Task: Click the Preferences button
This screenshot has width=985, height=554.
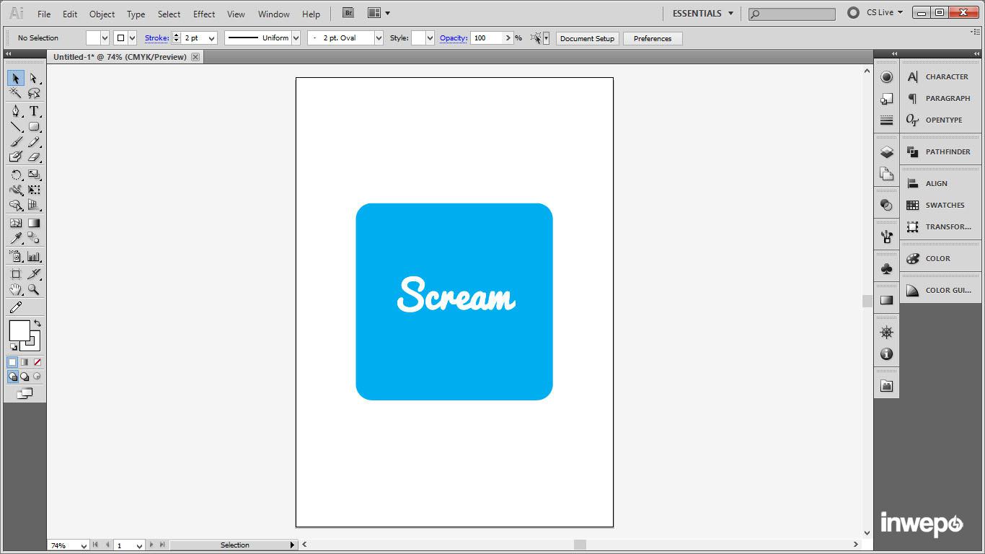Action: point(652,38)
